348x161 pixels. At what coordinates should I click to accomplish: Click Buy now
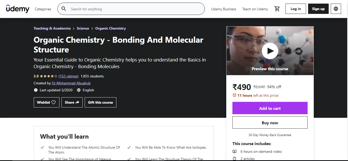[x=270, y=122]
